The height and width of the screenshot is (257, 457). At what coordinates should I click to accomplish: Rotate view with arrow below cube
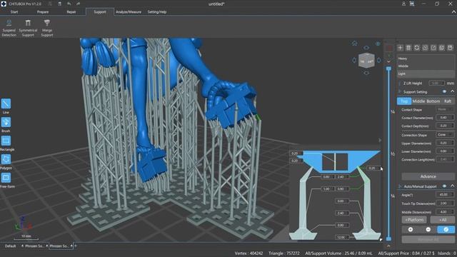click(366, 73)
